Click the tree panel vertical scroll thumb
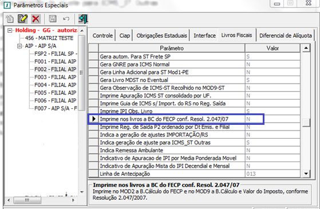The height and width of the screenshot is (209, 320). pyautogui.click(x=82, y=73)
